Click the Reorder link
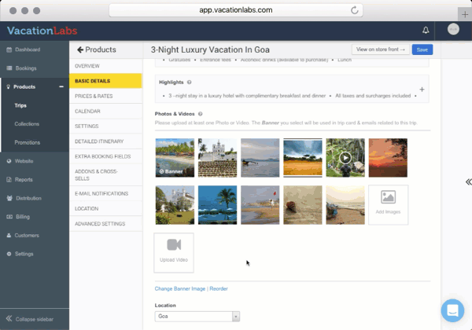 coord(219,289)
